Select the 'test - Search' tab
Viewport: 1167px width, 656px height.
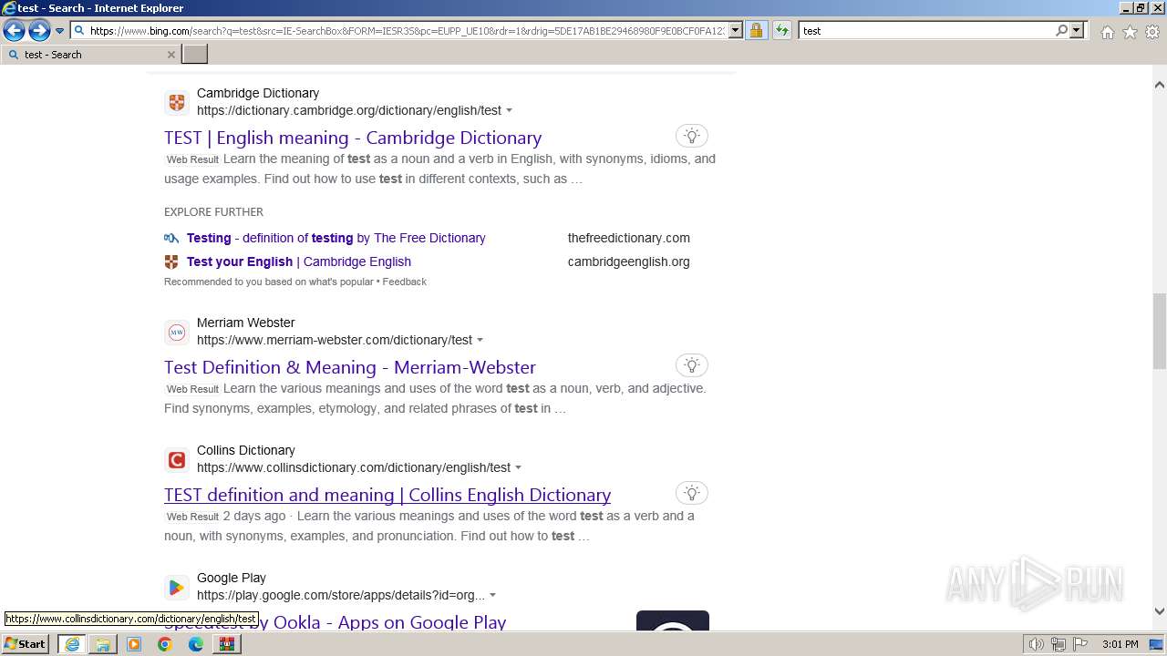(x=89, y=55)
